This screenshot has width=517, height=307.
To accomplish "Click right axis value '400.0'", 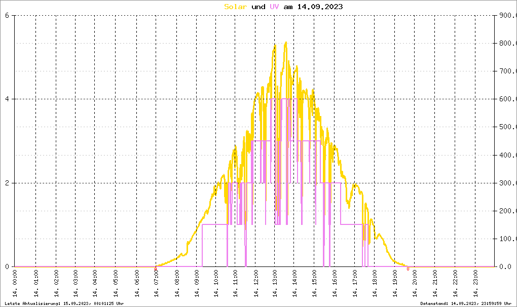I will (x=507, y=155).
